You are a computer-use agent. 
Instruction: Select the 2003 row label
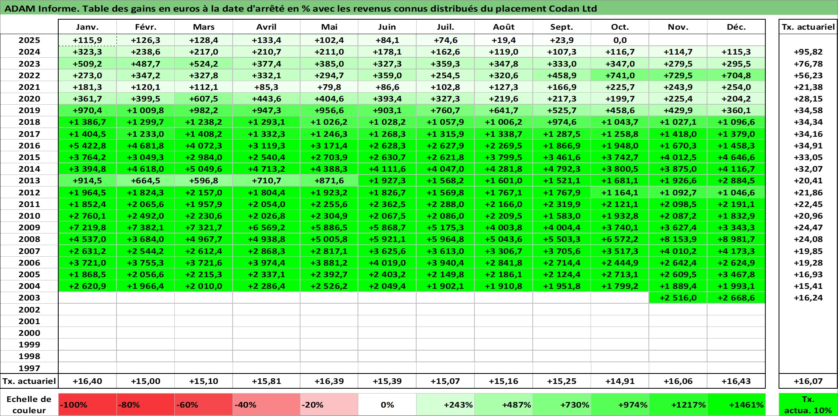[29, 298]
